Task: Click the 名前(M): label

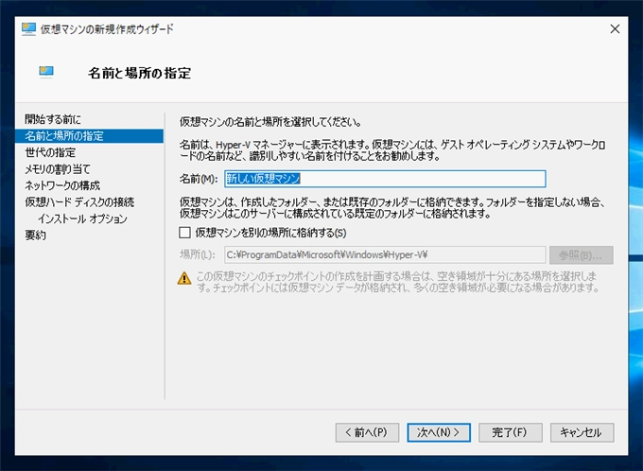Action: [199, 179]
